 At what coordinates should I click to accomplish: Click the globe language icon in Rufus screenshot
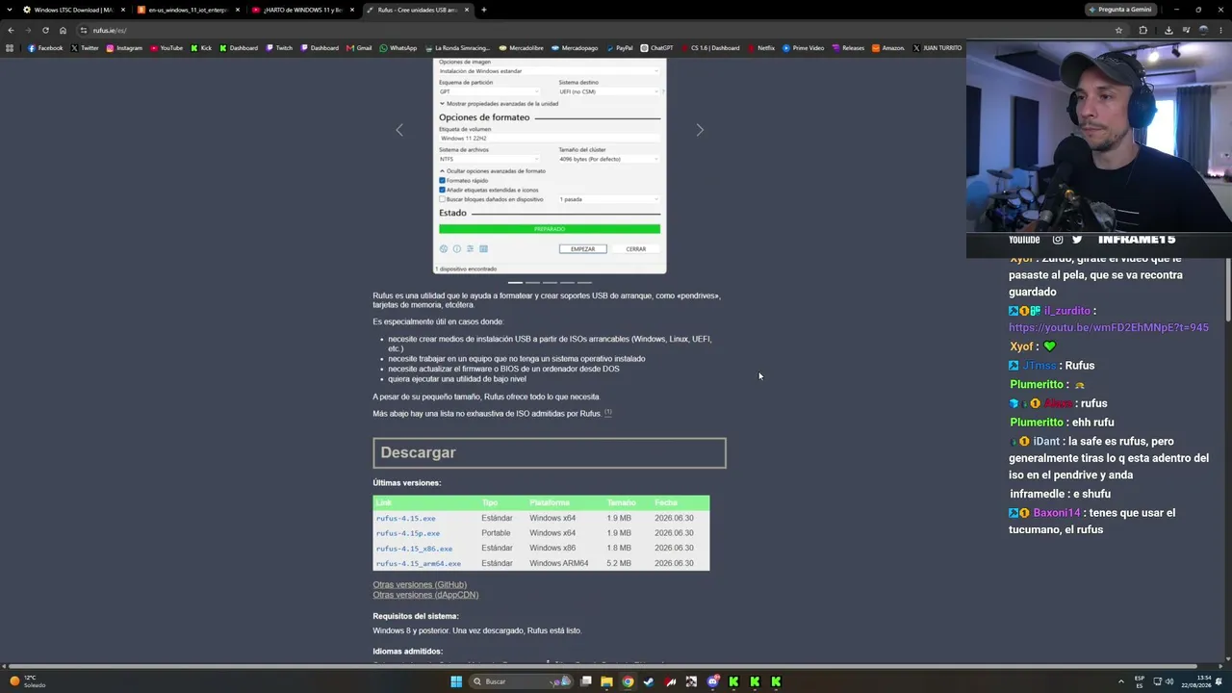[x=444, y=249]
